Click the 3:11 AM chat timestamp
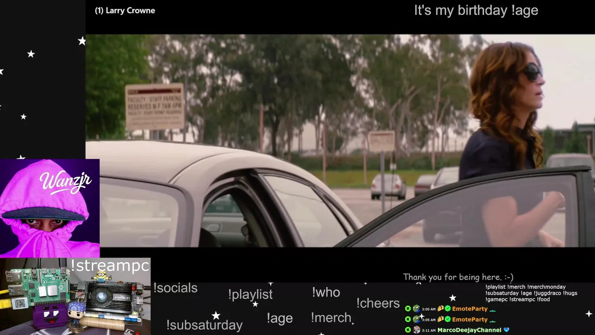 [x=429, y=330]
